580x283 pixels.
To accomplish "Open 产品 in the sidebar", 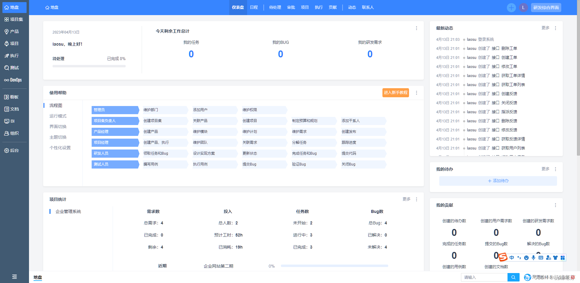I will point(14,31).
